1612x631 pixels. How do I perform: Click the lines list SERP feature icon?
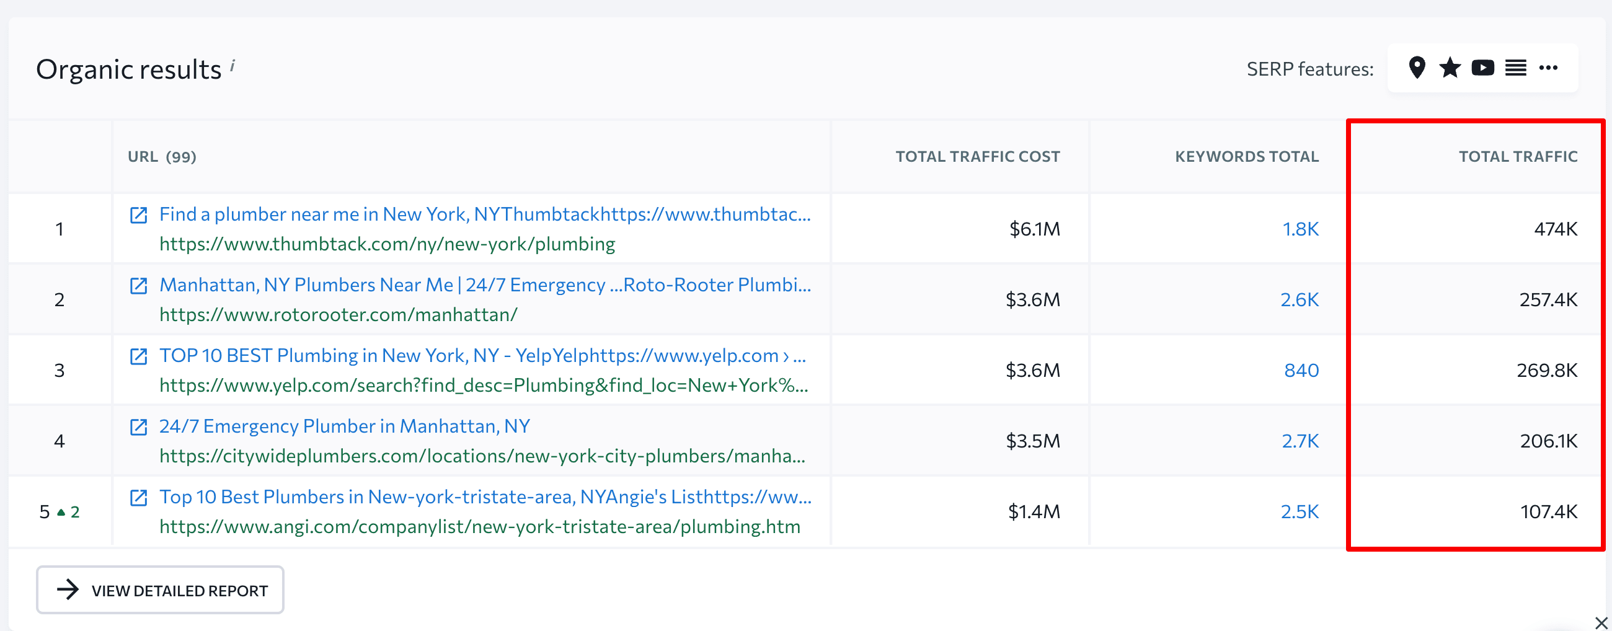coord(1516,68)
